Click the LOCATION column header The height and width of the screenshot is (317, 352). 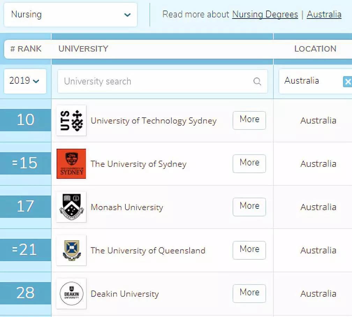click(315, 49)
